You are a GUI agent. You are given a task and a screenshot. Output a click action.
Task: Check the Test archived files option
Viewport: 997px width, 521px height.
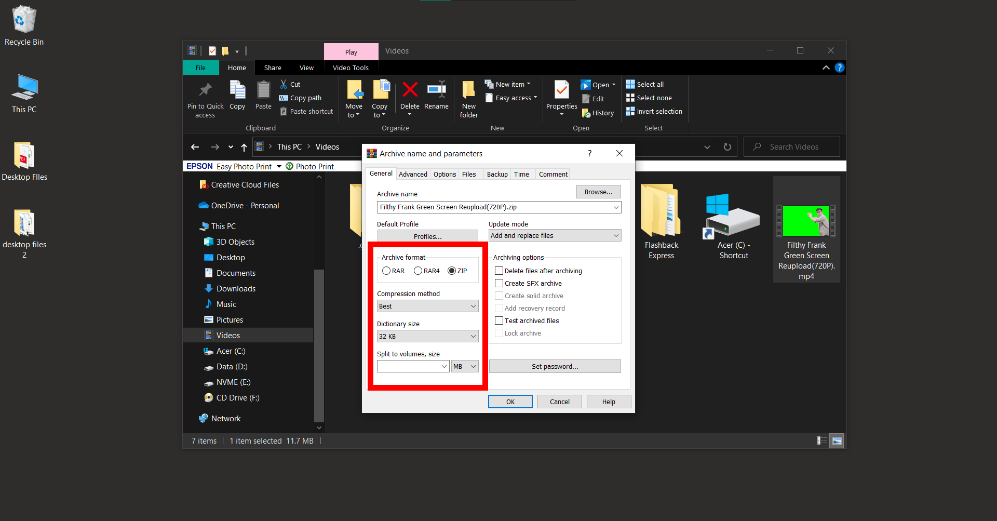click(499, 320)
